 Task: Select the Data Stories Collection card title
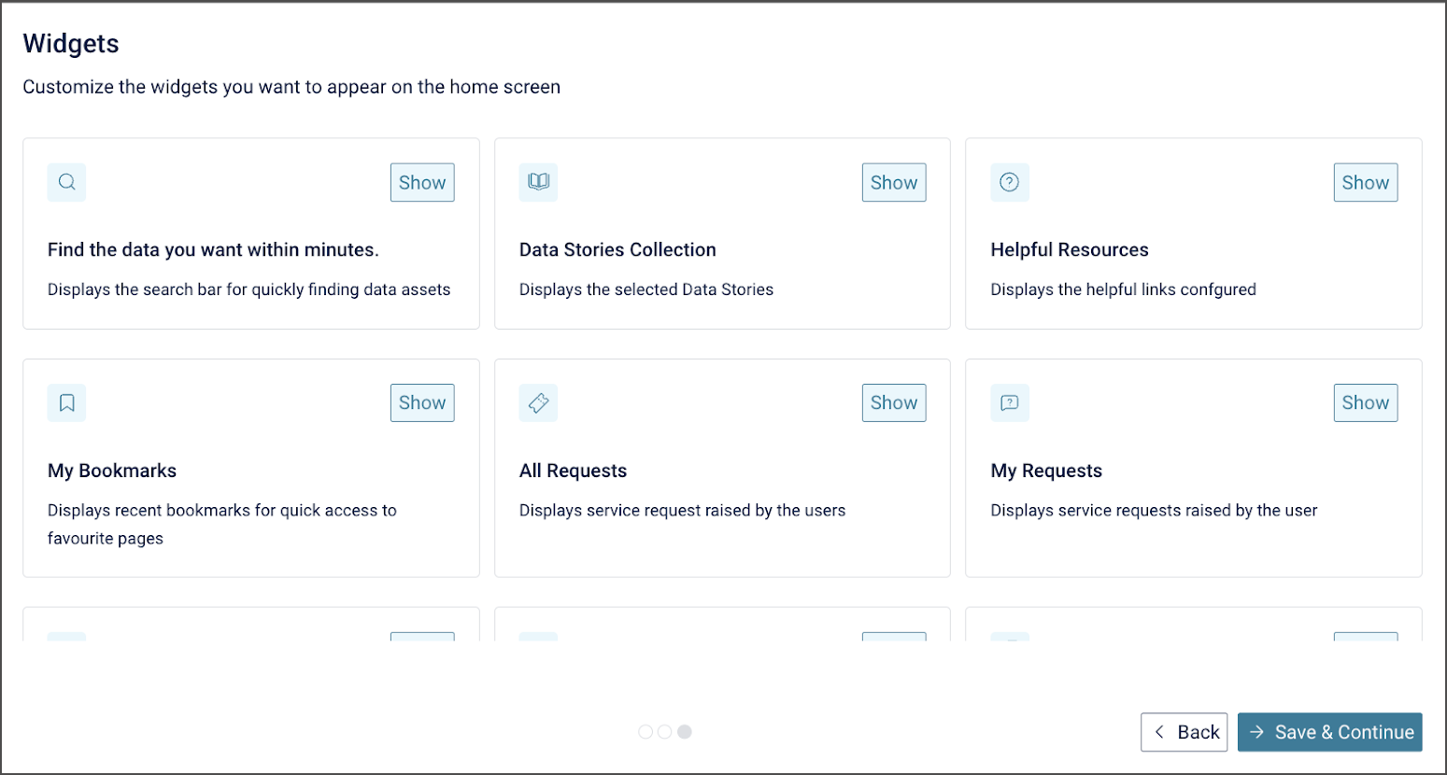[617, 250]
